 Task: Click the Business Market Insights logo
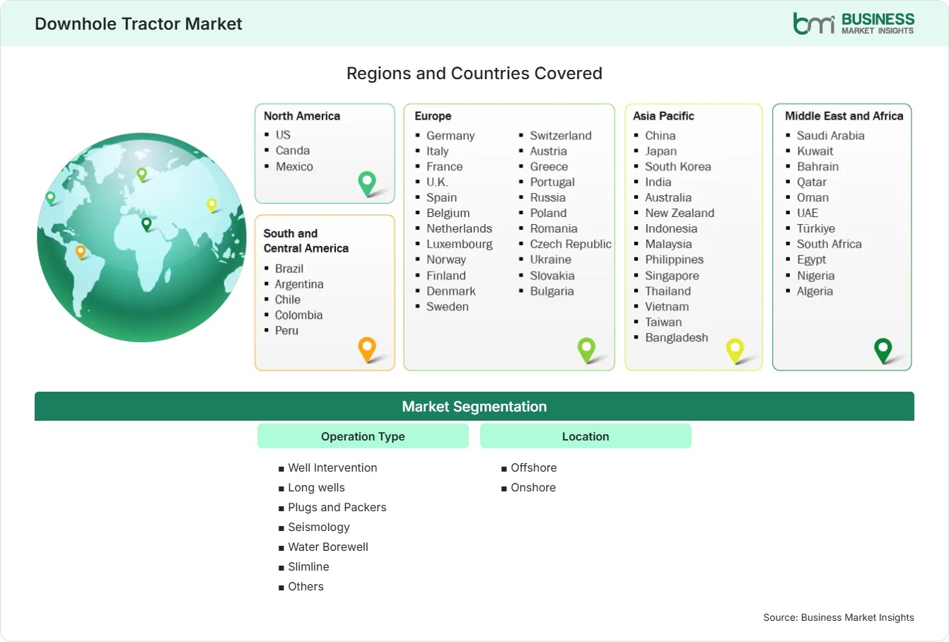(854, 23)
